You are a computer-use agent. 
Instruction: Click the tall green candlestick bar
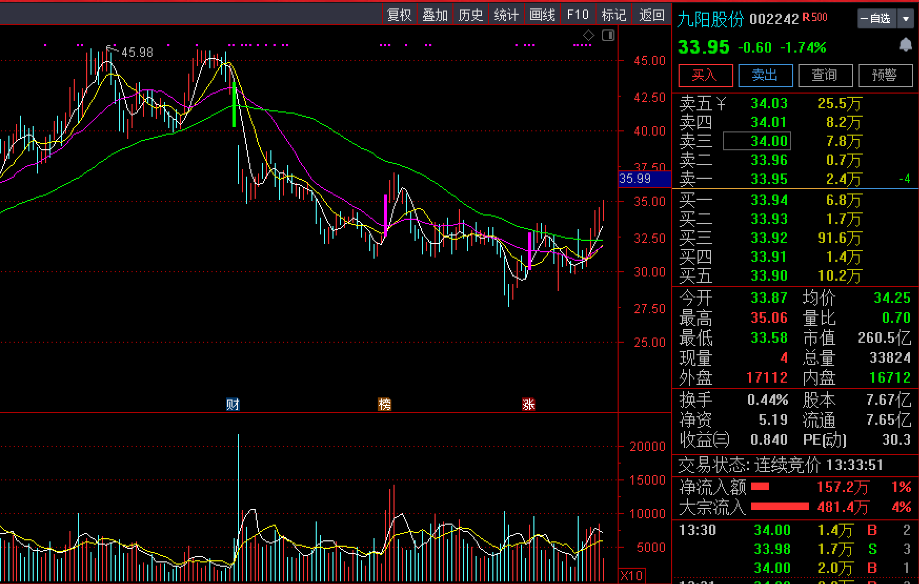(x=234, y=105)
